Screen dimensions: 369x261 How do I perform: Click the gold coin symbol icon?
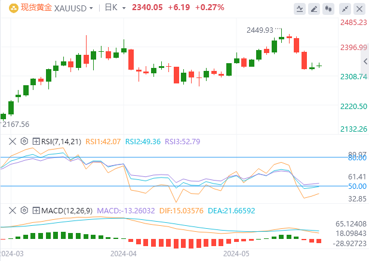click(x=14, y=8)
